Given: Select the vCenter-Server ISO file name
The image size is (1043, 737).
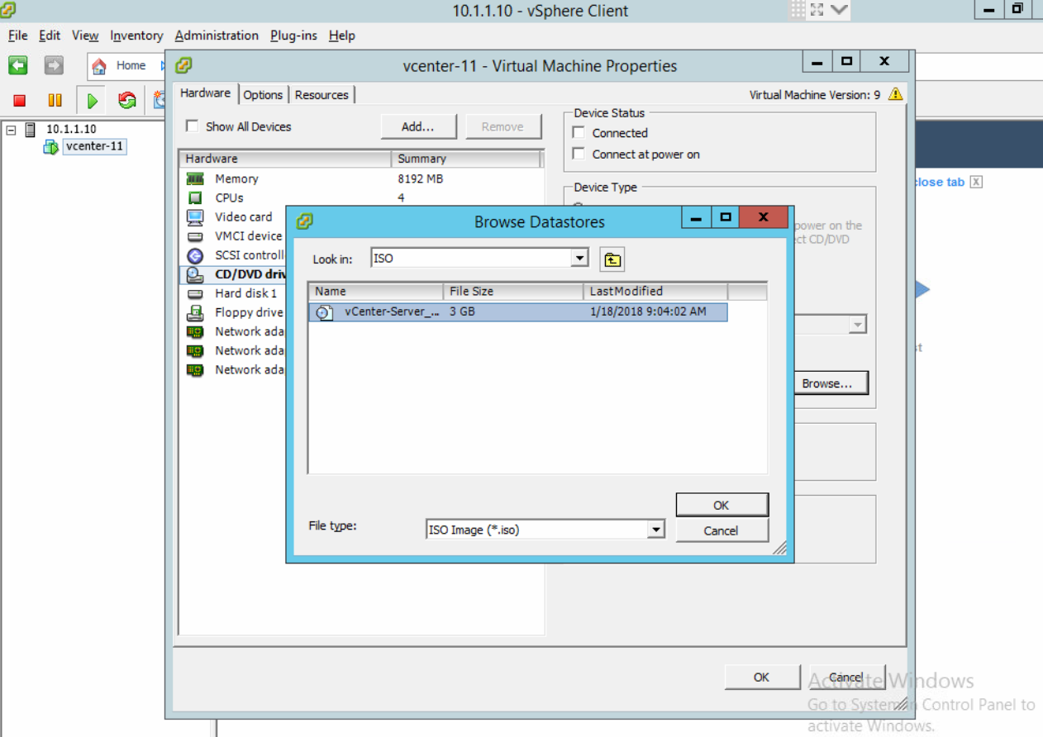Looking at the screenshot, I should point(393,312).
